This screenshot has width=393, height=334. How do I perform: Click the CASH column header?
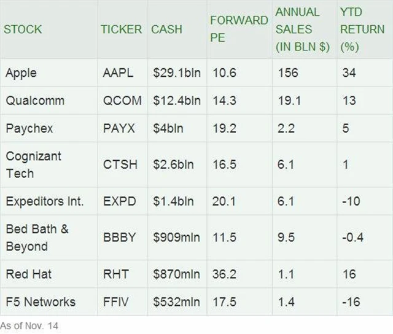click(x=166, y=29)
